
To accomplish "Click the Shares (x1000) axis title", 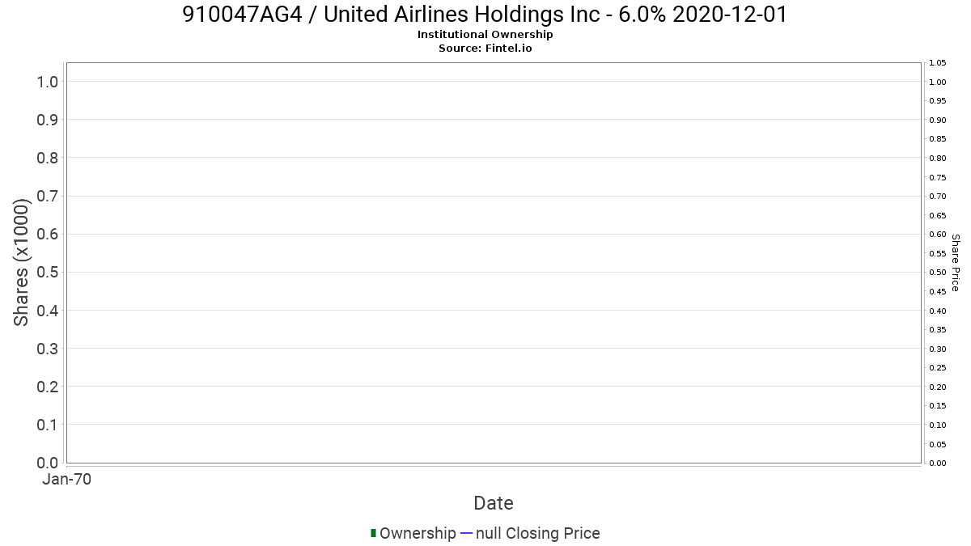I will (22, 264).
